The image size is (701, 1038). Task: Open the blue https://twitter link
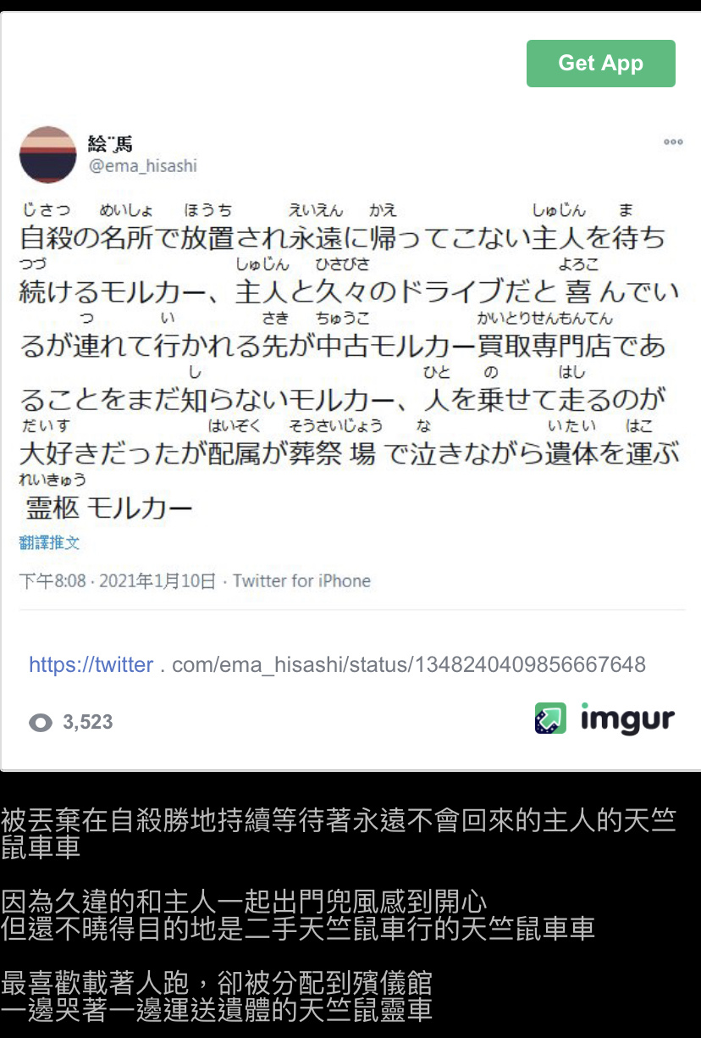[x=91, y=664]
